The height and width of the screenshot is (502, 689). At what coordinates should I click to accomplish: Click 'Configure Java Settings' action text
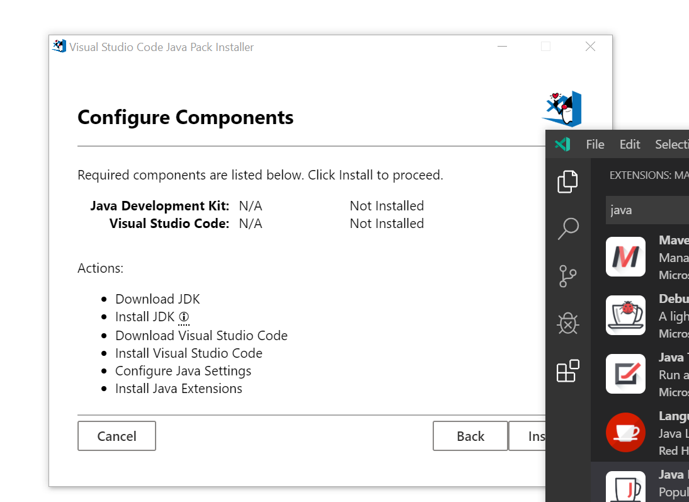[183, 371]
